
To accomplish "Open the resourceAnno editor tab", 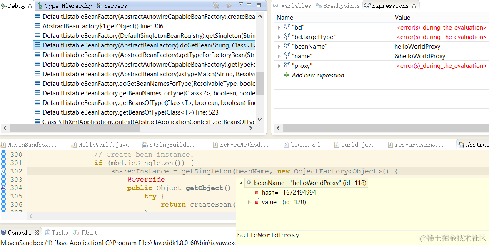I will tap(416, 145).
